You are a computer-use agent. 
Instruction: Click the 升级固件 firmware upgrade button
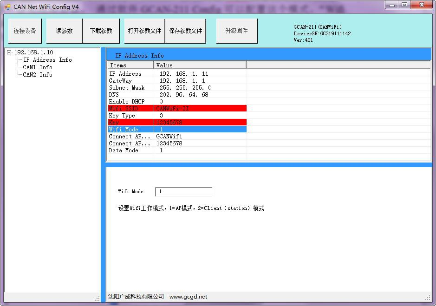coord(236,31)
